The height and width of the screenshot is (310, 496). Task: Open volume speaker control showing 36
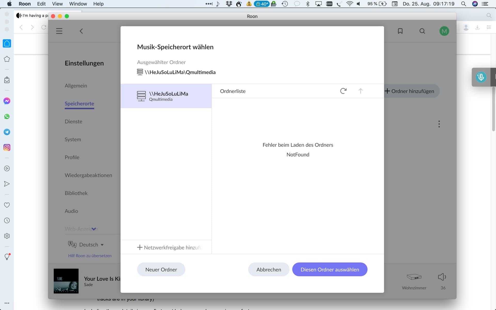click(x=442, y=277)
